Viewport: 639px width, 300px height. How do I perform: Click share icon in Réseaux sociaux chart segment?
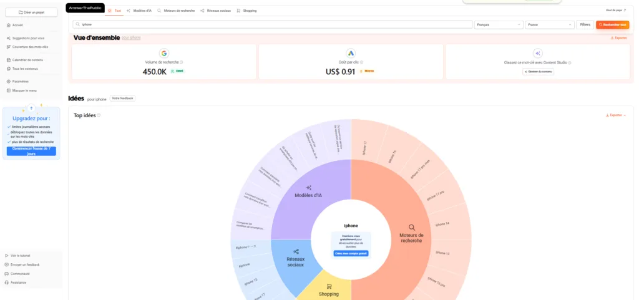click(x=296, y=251)
